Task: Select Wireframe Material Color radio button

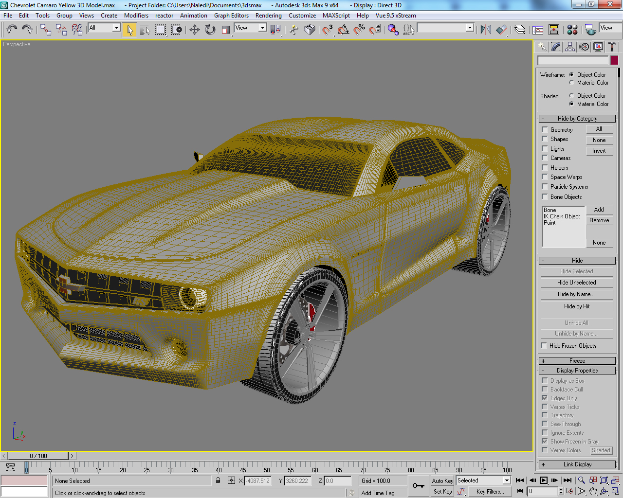Action: (x=571, y=83)
